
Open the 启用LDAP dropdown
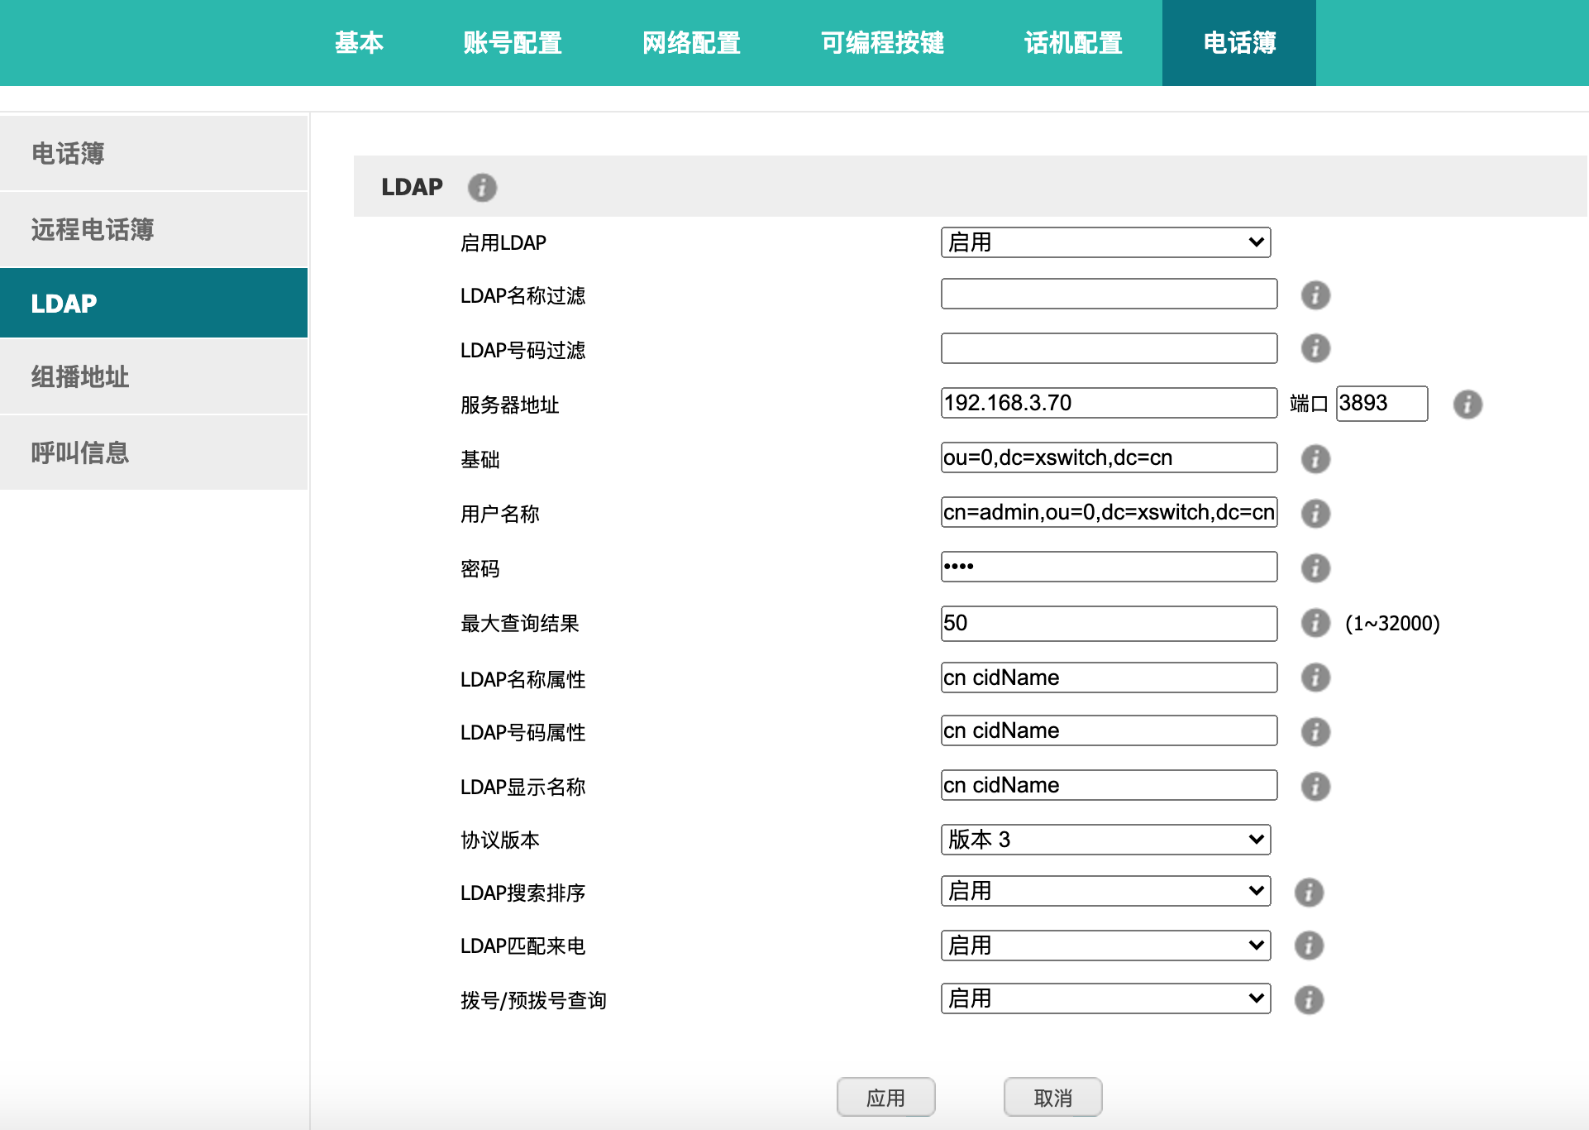pos(1105,242)
